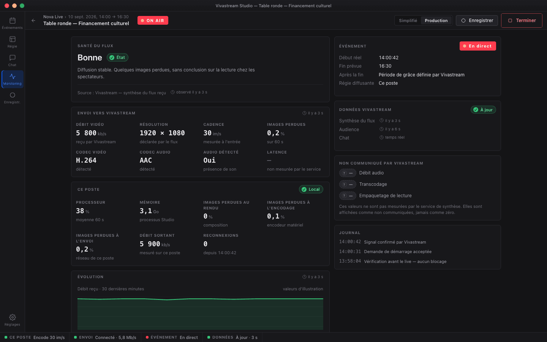This screenshot has width=547, height=342.
Task: Click the unknown-value pill for Empaquetage de lecture
Action: coord(348,196)
